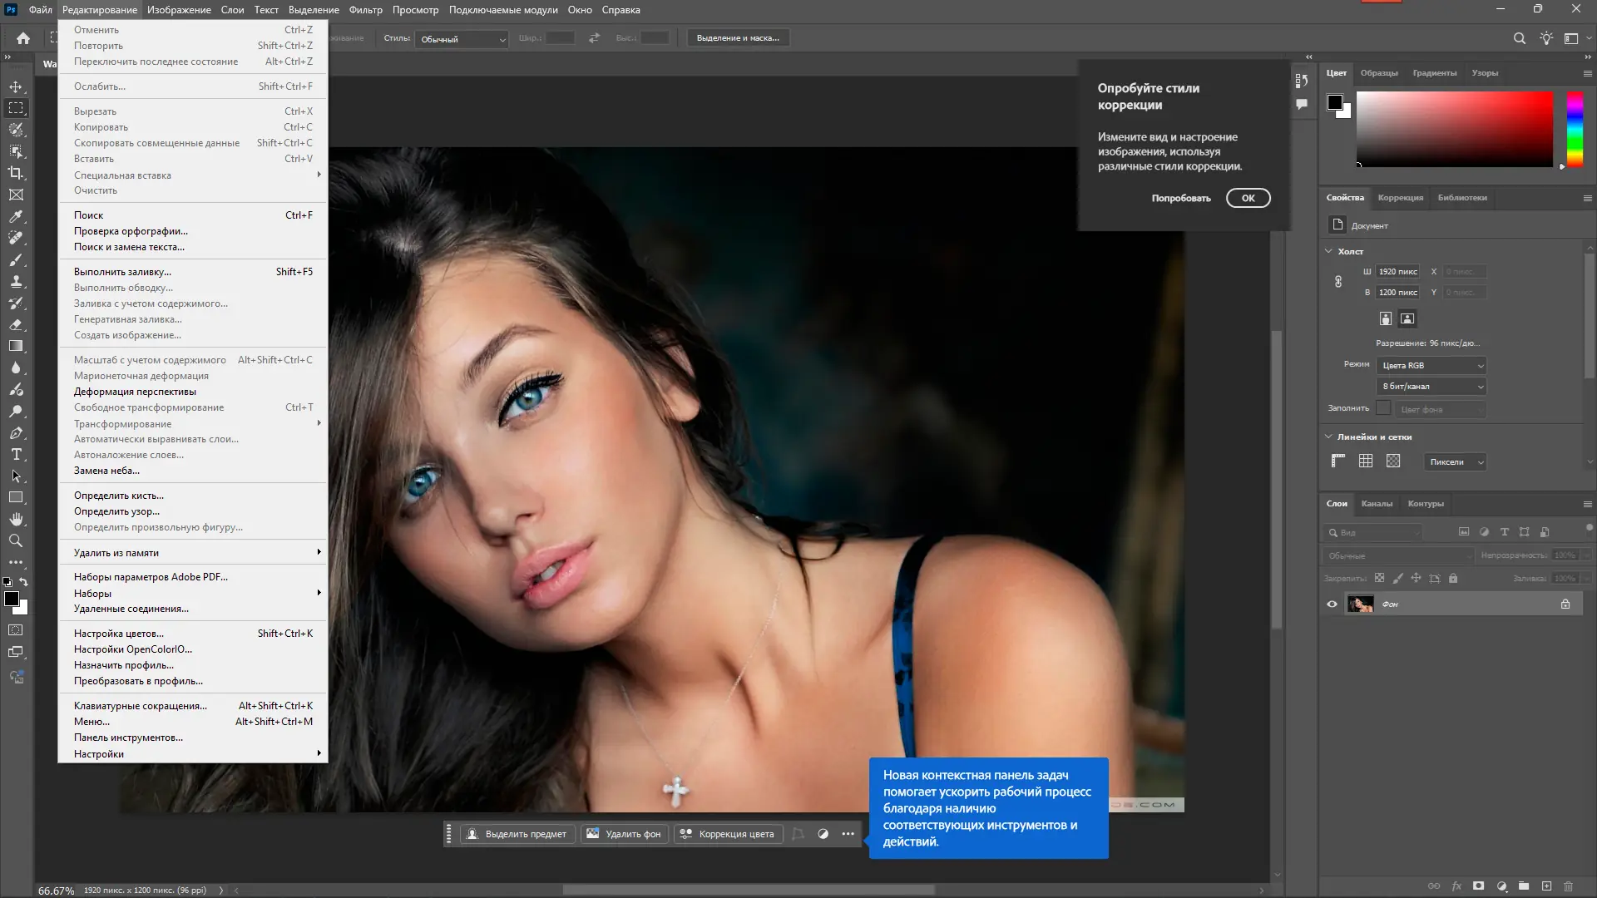Switch to the Каналы tab

(x=1377, y=504)
